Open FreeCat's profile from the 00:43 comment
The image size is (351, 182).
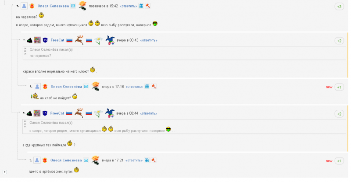pyautogui.click(x=57, y=40)
